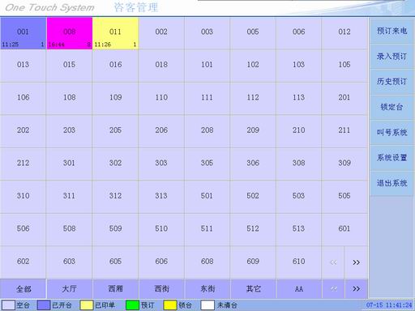
Task: Open the 叫号系统 queue system
Action: click(x=391, y=132)
